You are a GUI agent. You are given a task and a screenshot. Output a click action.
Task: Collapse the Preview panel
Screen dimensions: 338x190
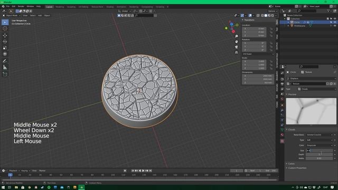292,94
